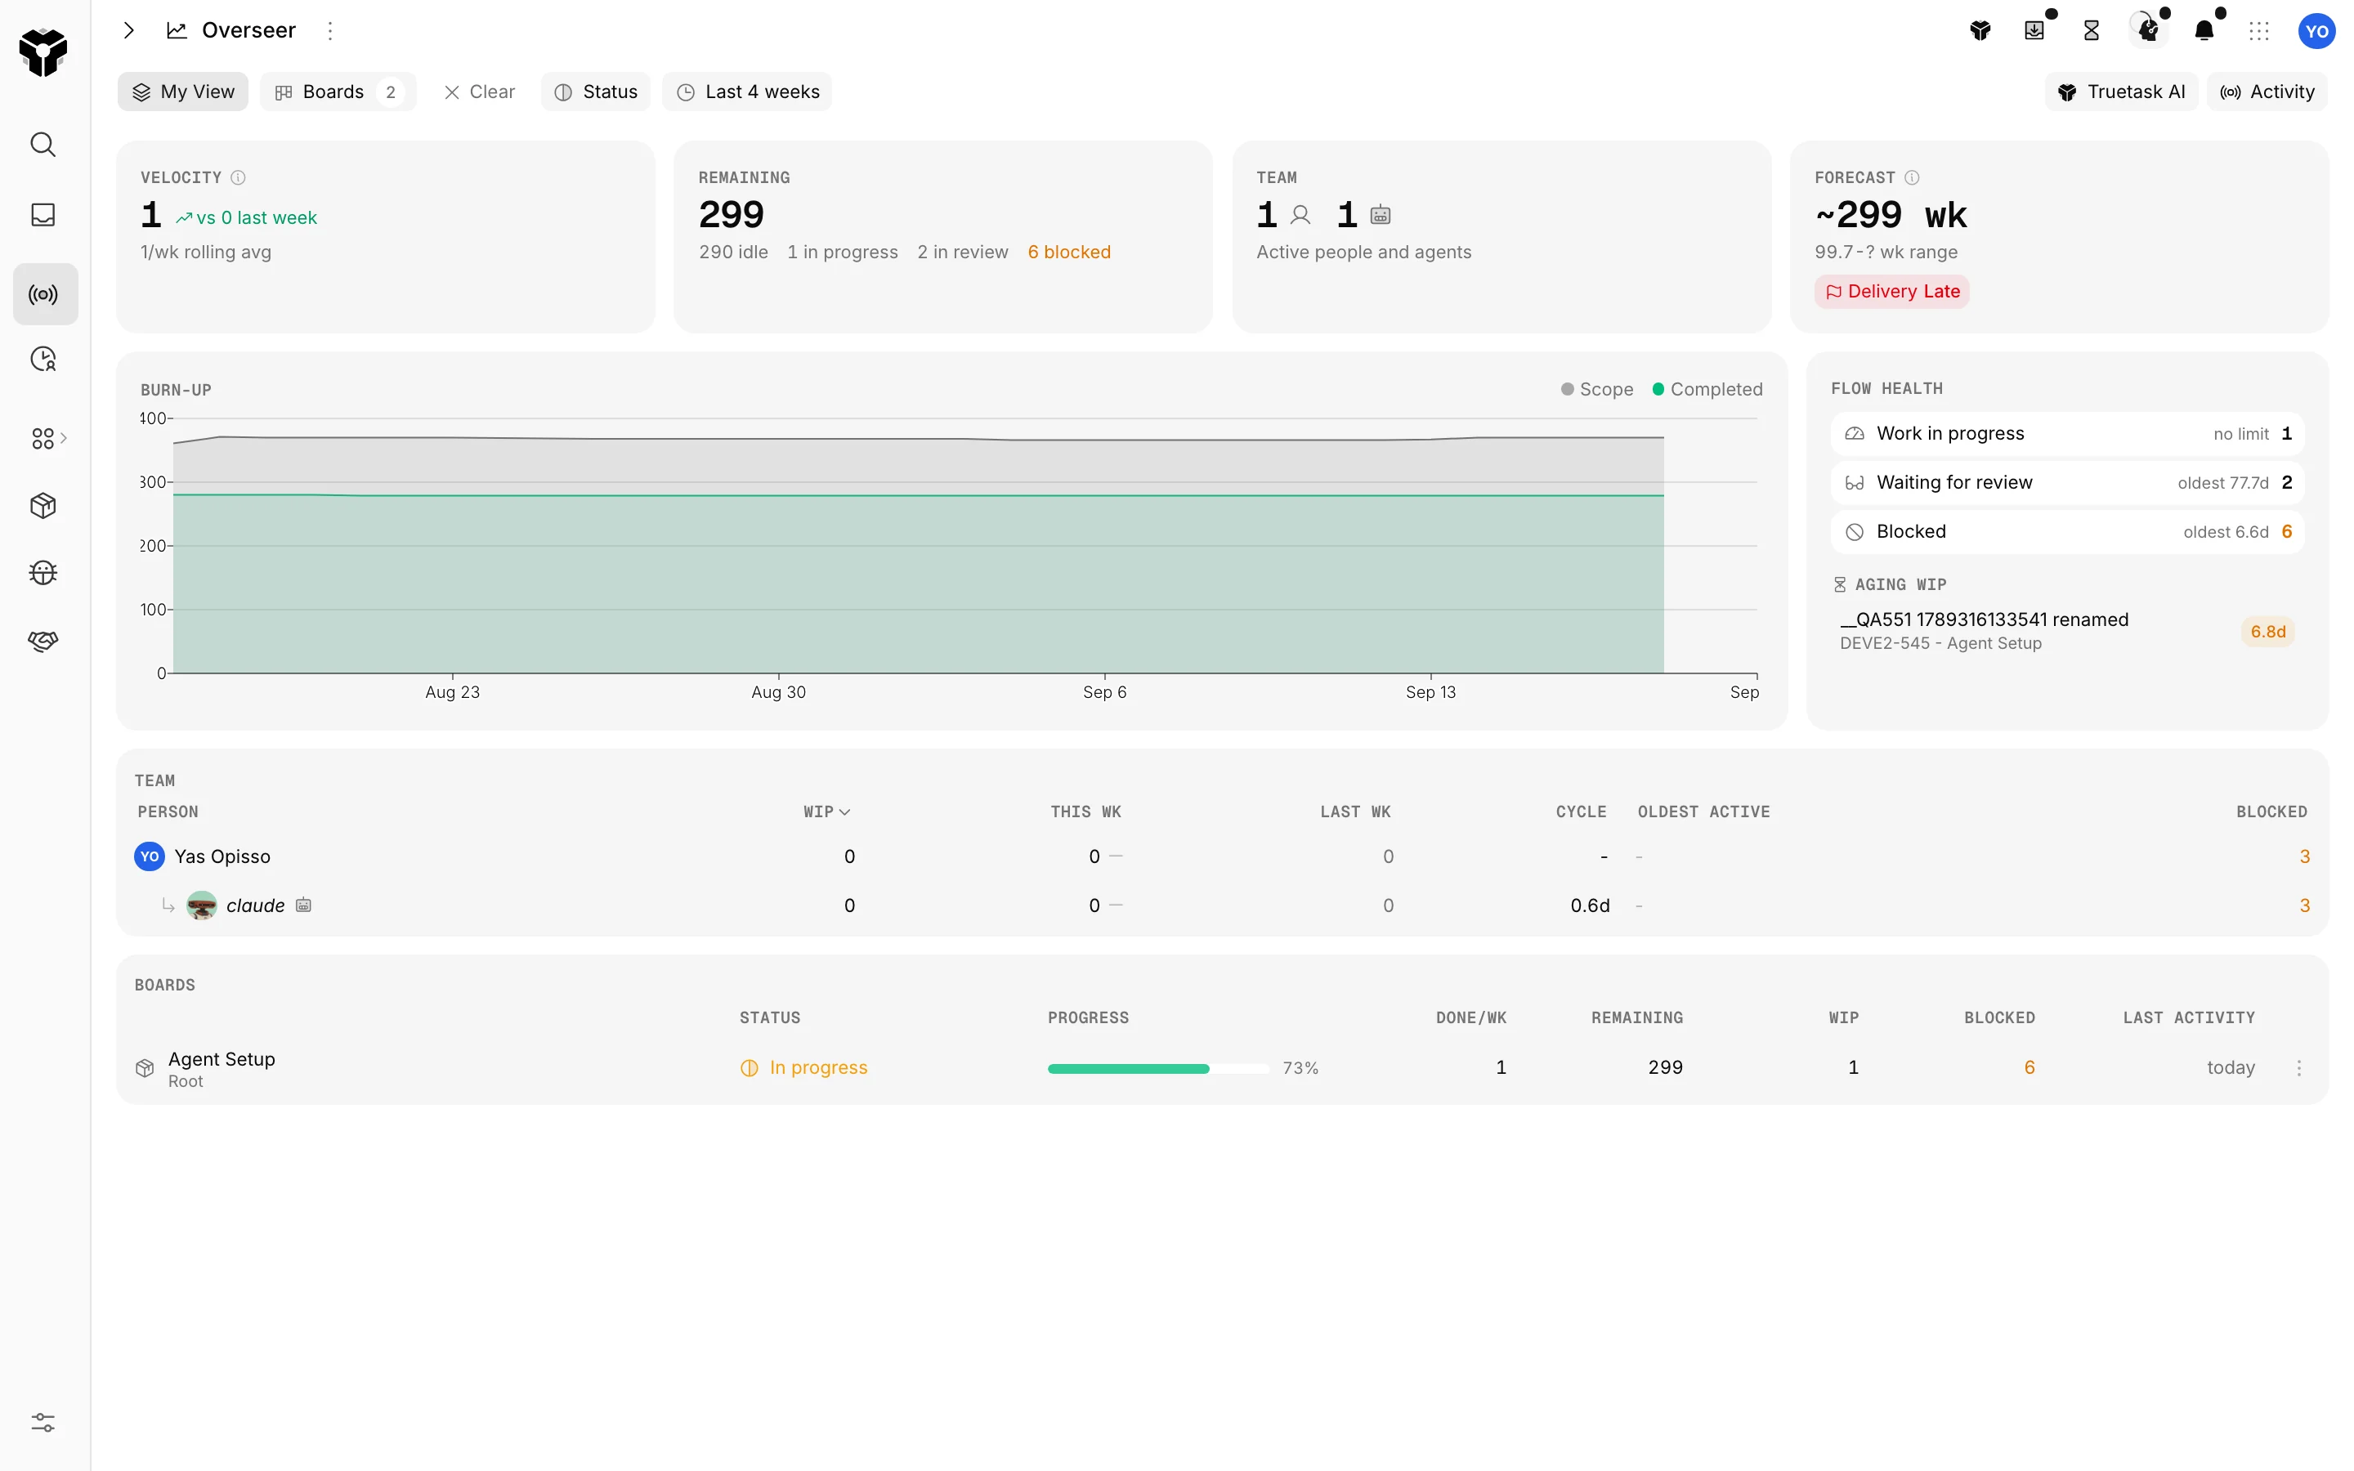Sort the team table by WIP column
Image resolution: width=2354 pixels, height=1471 pixels.
coord(827,812)
